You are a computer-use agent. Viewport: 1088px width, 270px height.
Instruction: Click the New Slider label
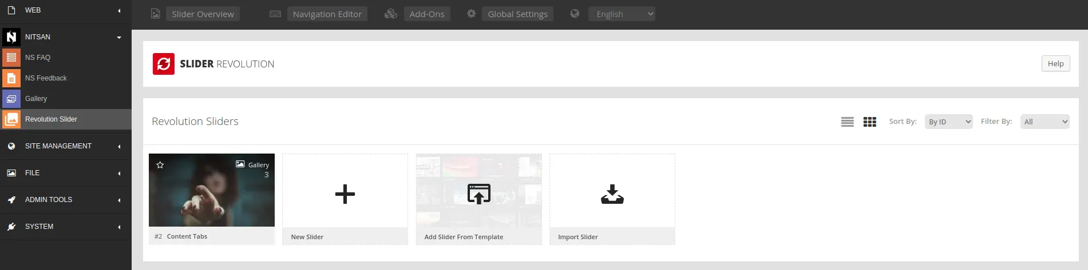(x=307, y=237)
